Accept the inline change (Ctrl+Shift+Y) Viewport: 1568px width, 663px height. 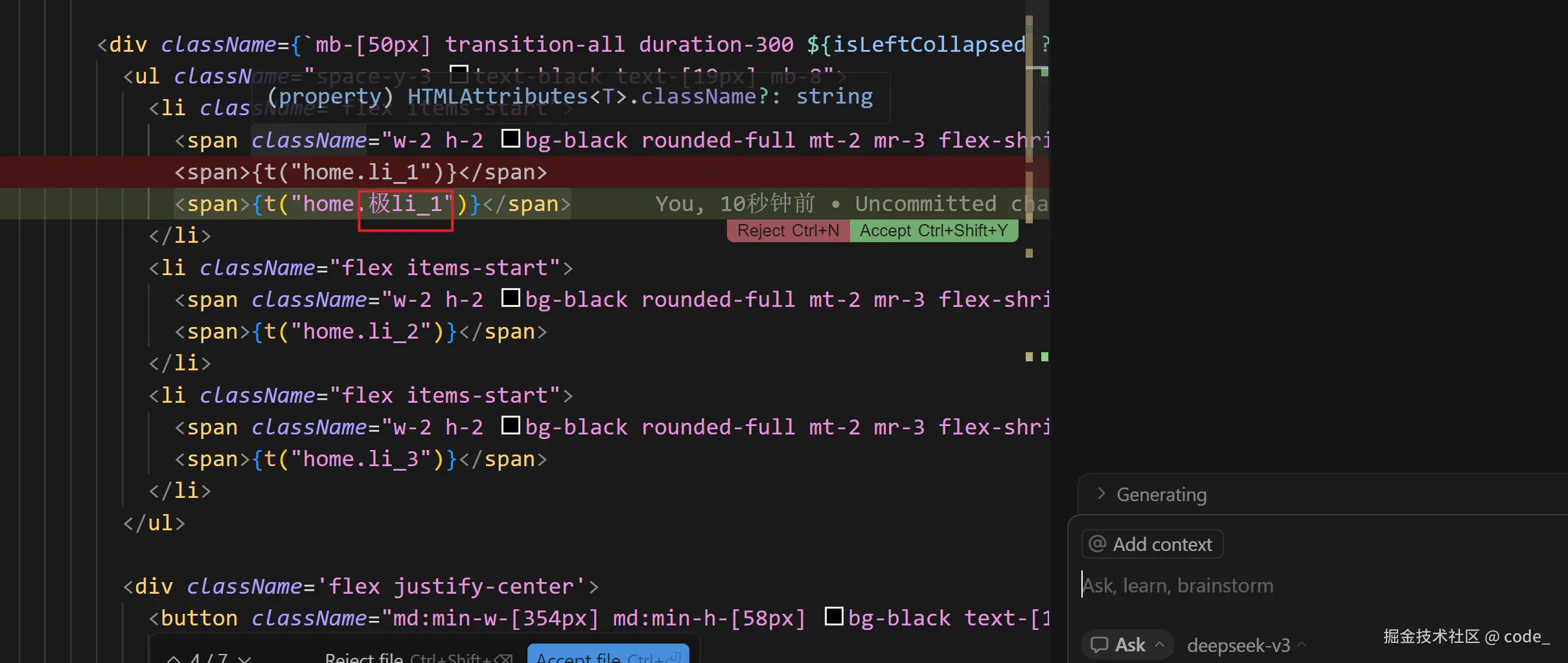[933, 230]
